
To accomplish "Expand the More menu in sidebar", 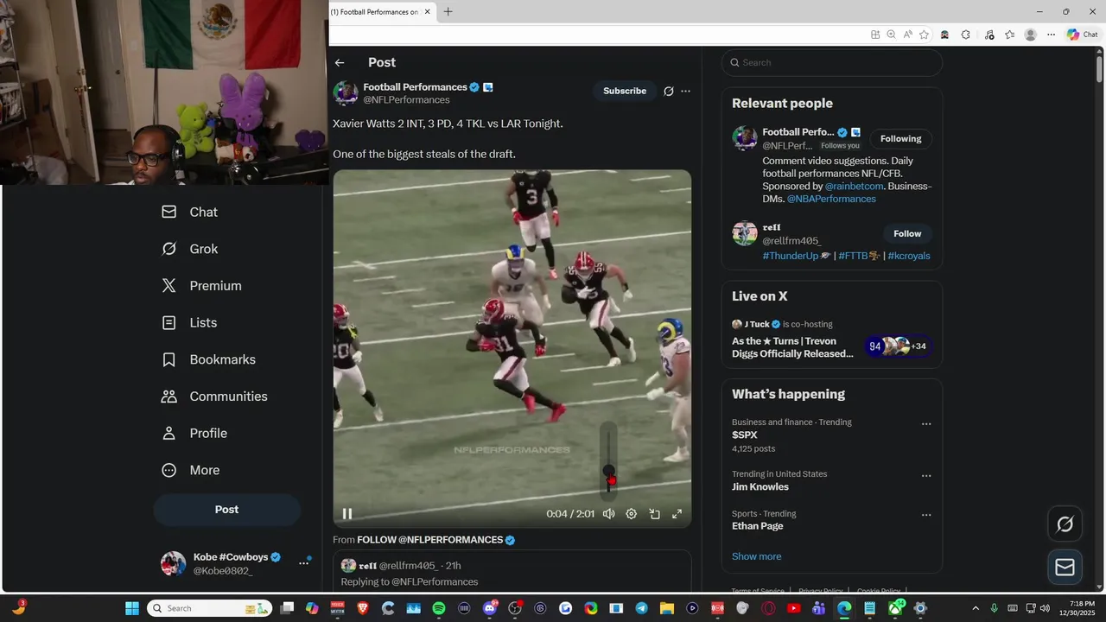I will click(191, 470).
